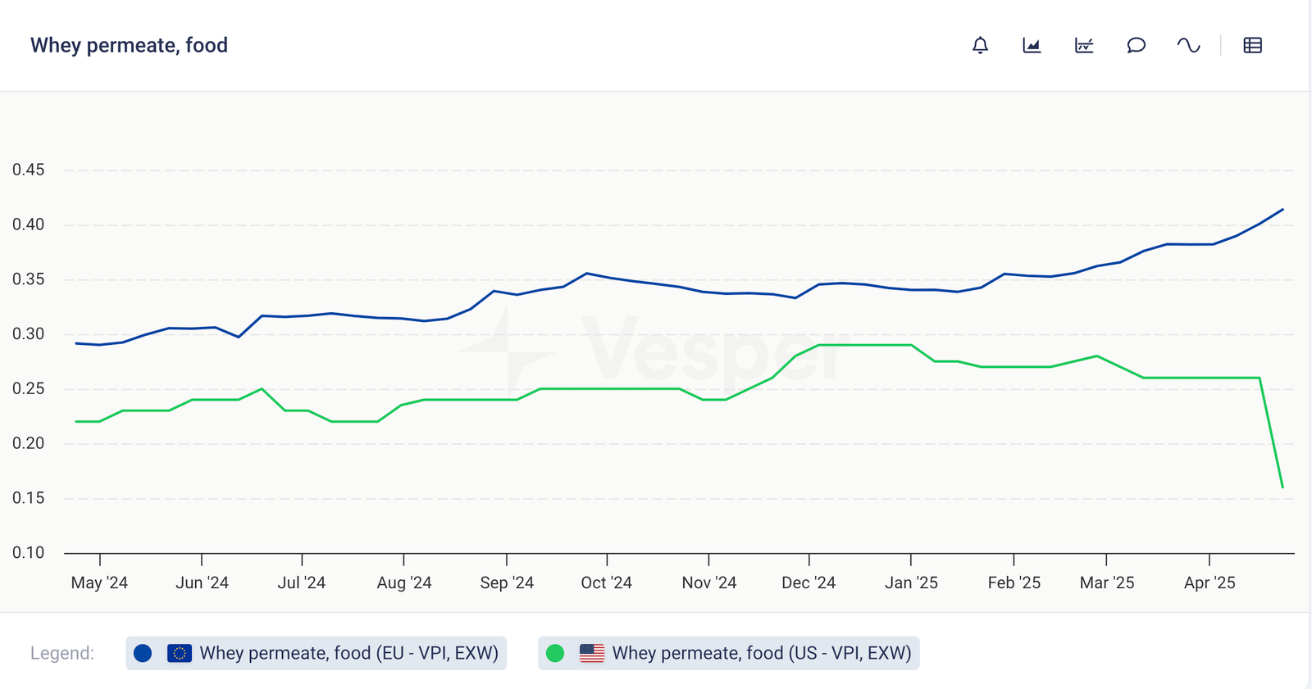
Task: Click the alert bell icon
Action: [x=980, y=45]
